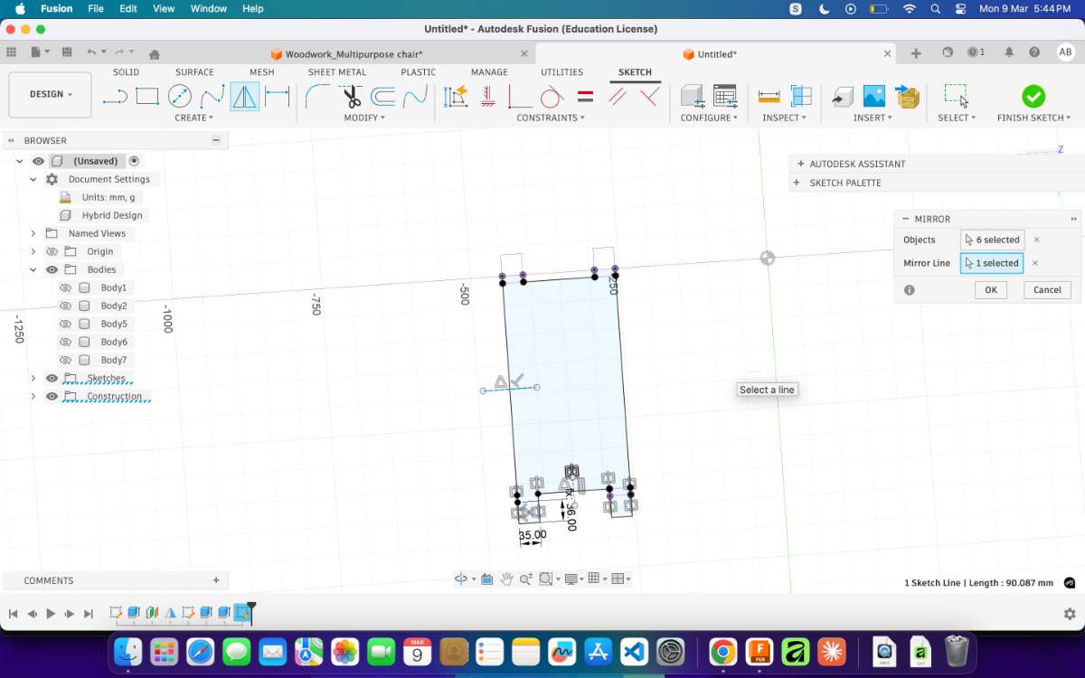Viewport: 1085px width, 678px height.
Task: Activate the Mirror tool in Create
Action: [x=244, y=96]
